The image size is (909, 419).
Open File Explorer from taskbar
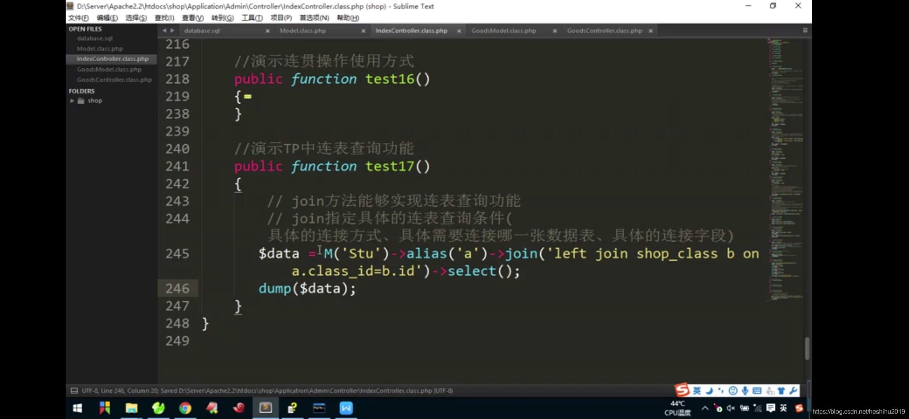[x=131, y=408]
